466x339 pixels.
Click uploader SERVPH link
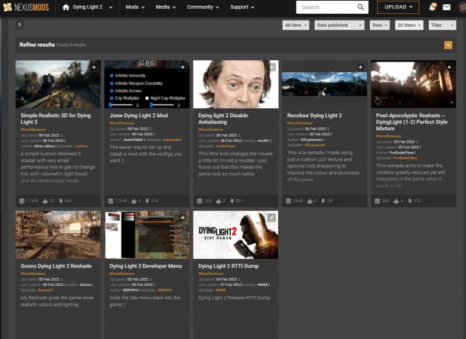[165, 290]
